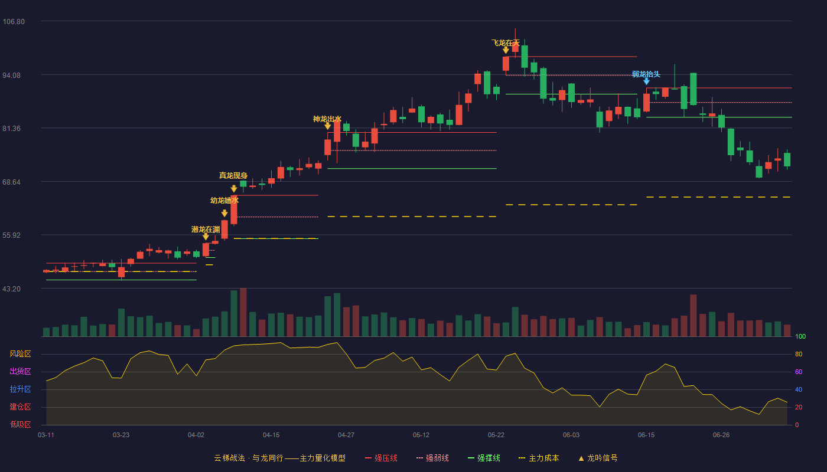The image size is (827, 472).
Task: Click the orange 80 indicator scale label
Action: tap(798, 354)
